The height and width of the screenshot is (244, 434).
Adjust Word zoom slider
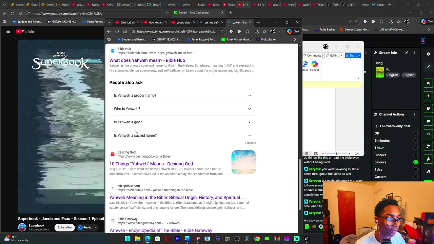pos(336,154)
